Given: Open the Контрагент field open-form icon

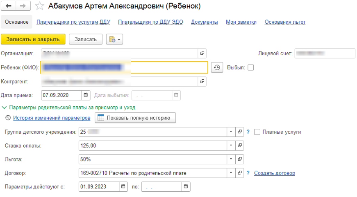Looking at the screenshot, I should coord(202,81).
